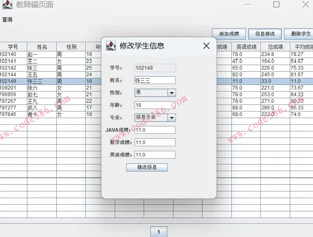Click English score cell 68.0
This screenshot has width=313, height=237.
pos(246,114)
